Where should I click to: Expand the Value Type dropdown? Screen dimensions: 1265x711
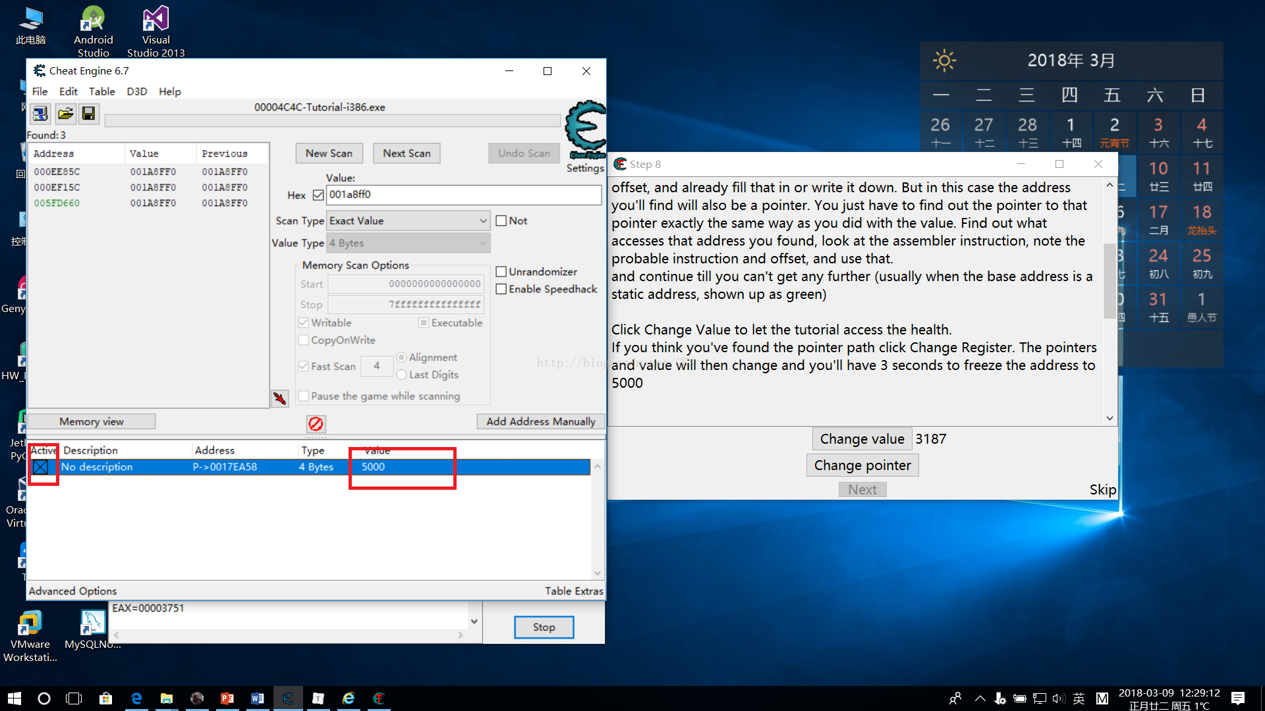[x=408, y=243]
